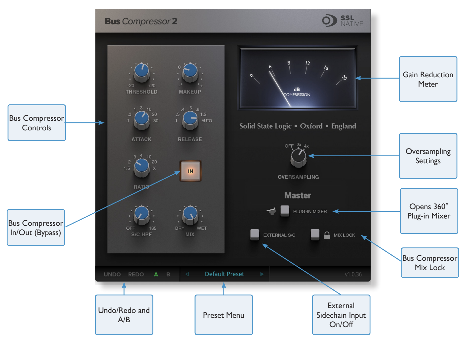Viewport: 465px width, 341px height.
Task: Click the THRESHOLD label
Action: pyautogui.click(x=142, y=92)
